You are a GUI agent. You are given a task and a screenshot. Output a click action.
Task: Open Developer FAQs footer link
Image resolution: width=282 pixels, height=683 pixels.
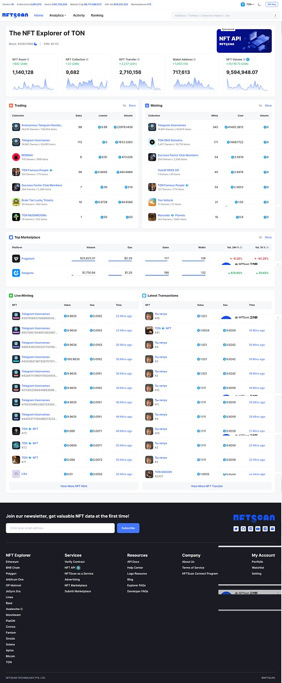pos(138,591)
